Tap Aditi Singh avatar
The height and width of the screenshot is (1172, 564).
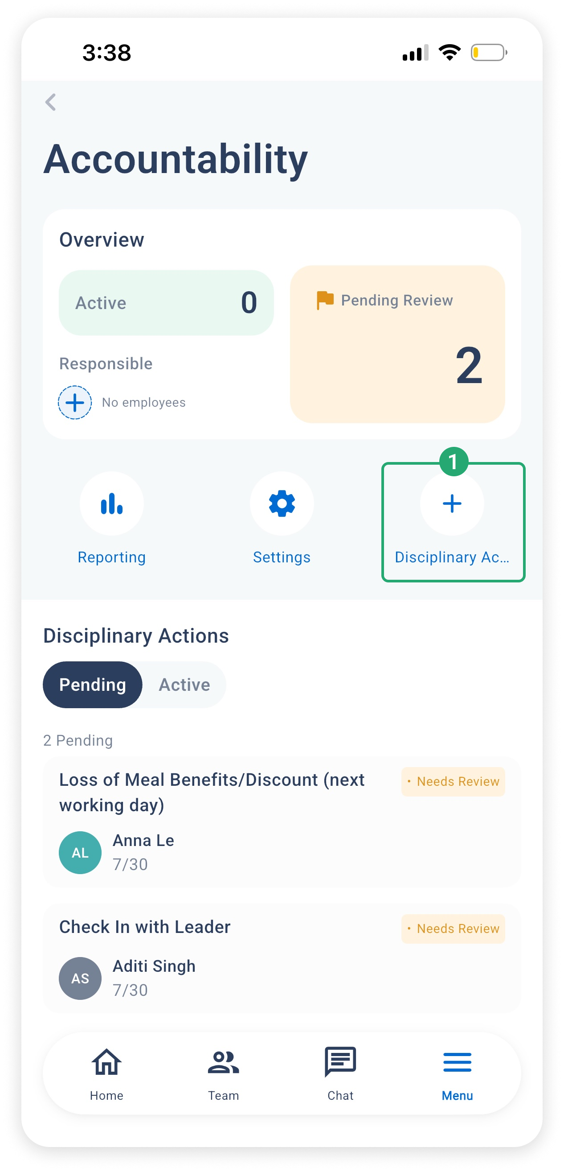tap(80, 978)
